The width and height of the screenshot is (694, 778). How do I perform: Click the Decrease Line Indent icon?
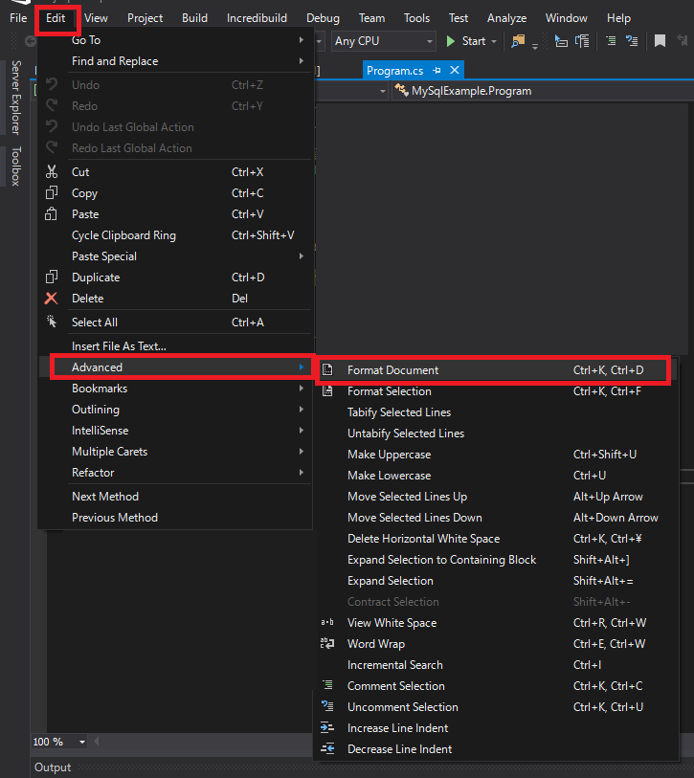pyautogui.click(x=327, y=748)
